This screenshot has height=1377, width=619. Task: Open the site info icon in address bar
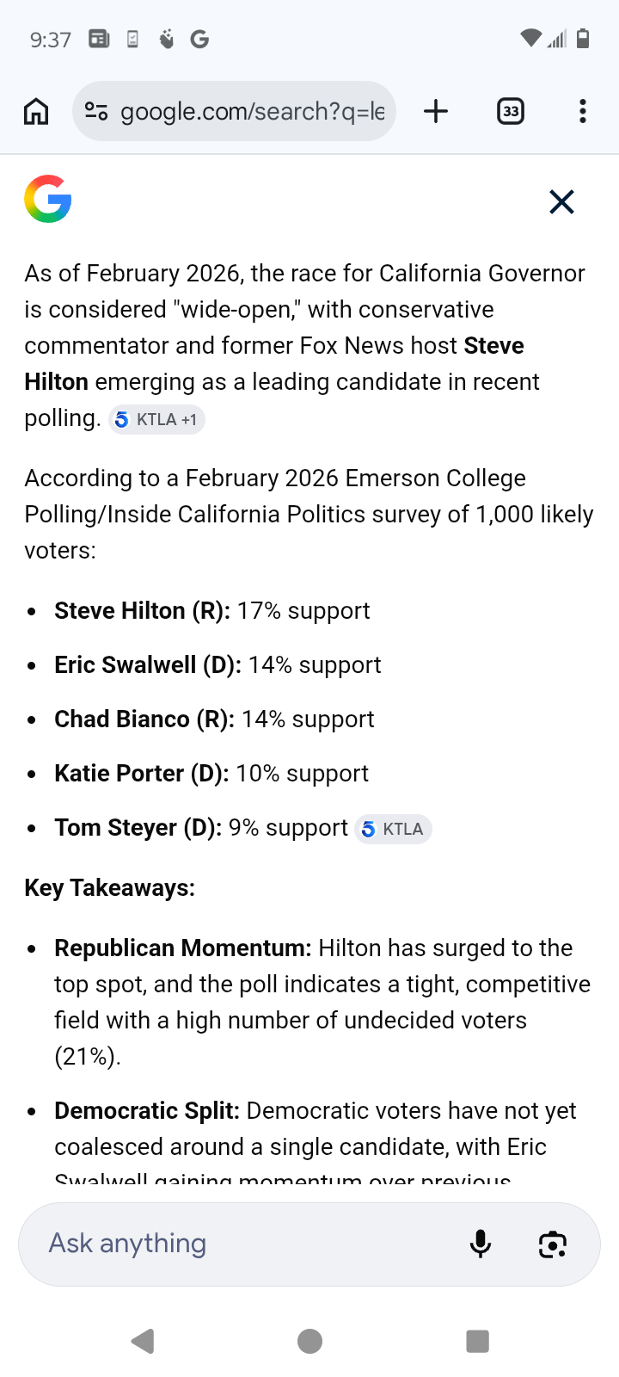96,111
